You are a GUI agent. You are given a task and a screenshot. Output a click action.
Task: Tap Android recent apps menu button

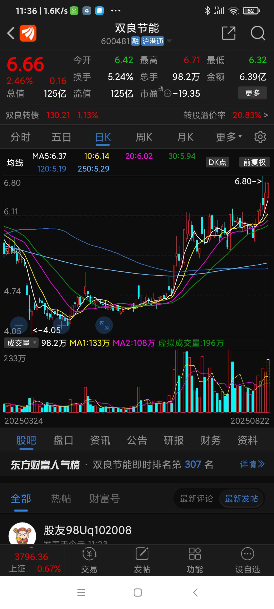pos(81,593)
